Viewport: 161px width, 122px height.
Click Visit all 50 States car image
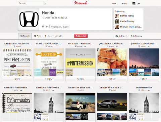(x=80, y=103)
